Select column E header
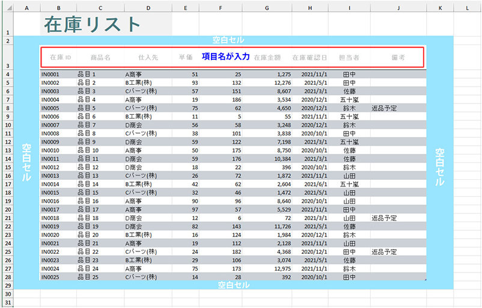Viewport: 482px width, 308px height. (x=185, y=8)
